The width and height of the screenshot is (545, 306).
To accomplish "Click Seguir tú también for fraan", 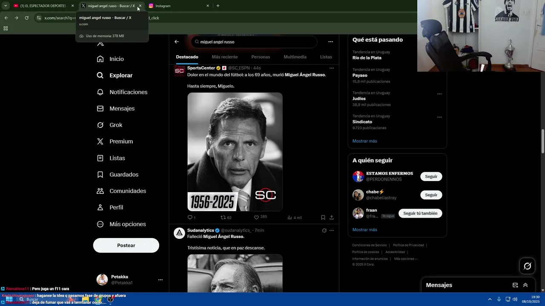I will tap(420, 213).
